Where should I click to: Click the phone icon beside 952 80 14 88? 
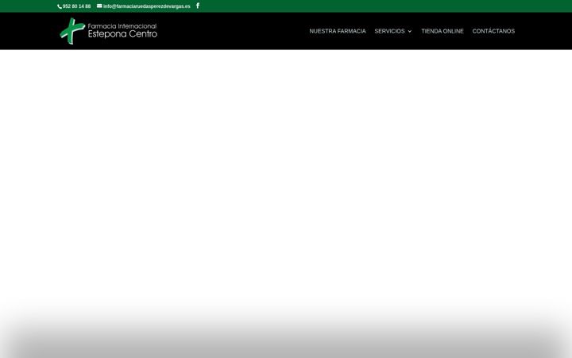coord(60,6)
